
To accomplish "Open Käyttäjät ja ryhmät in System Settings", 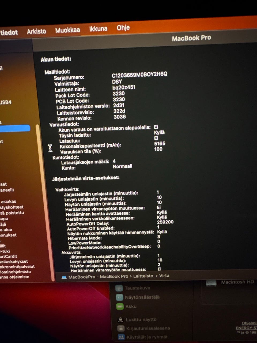I will (x=147, y=337).
